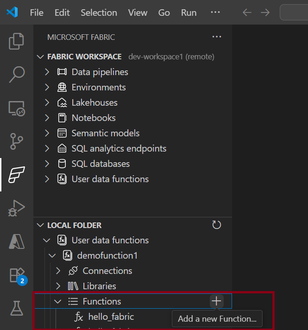Click the Semantic models item icon

(x=62, y=133)
